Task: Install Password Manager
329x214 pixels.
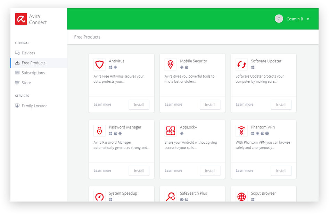Action: click(139, 171)
